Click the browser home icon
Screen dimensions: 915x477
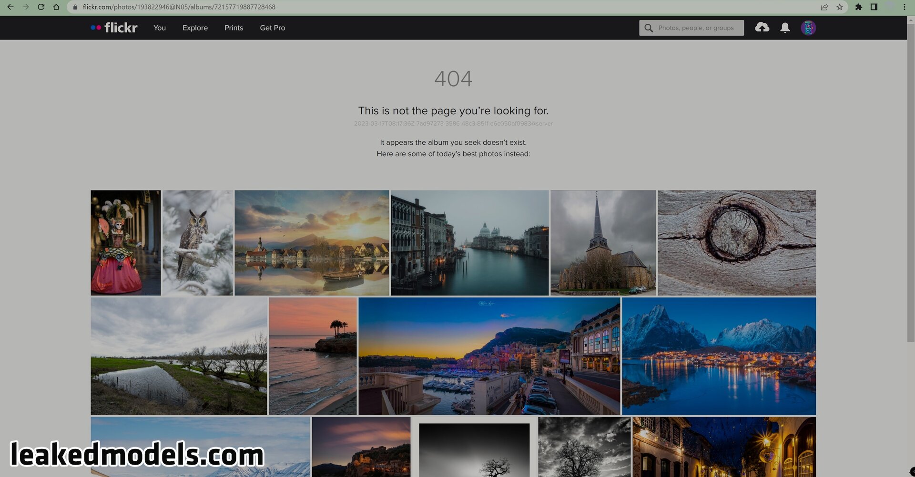point(56,7)
